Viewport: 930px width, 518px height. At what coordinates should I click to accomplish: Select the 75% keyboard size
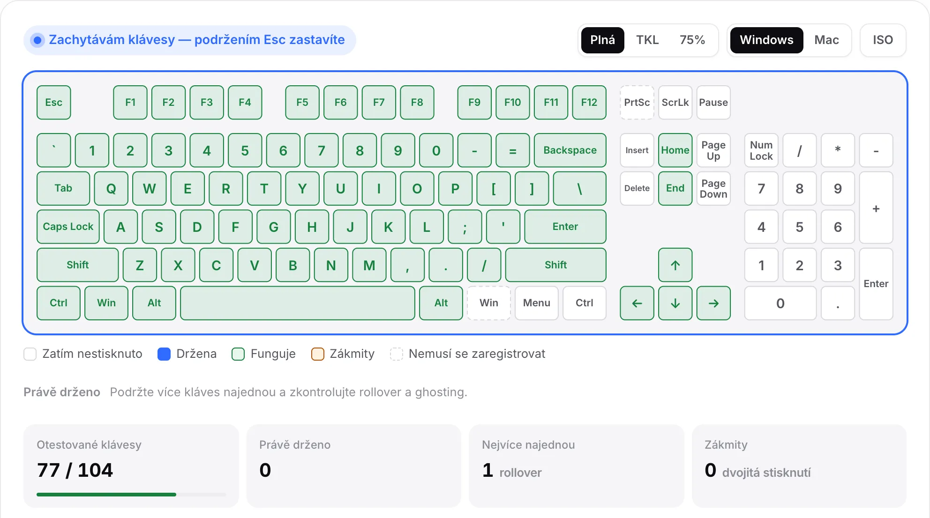[x=692, y=40]
